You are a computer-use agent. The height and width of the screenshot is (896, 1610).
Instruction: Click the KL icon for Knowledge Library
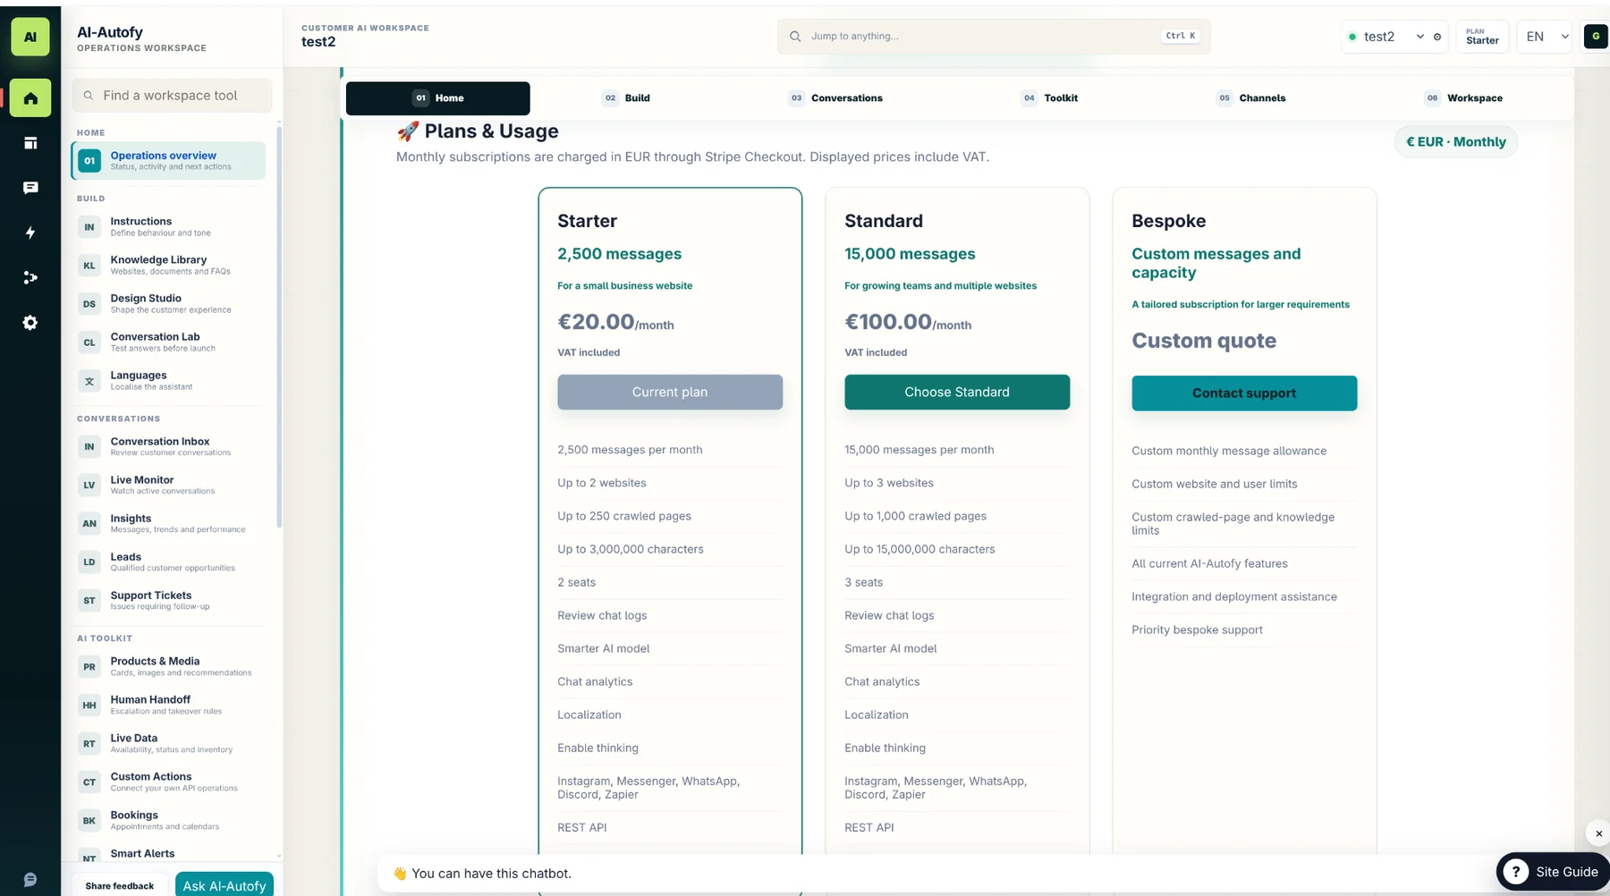coord(89,266)
